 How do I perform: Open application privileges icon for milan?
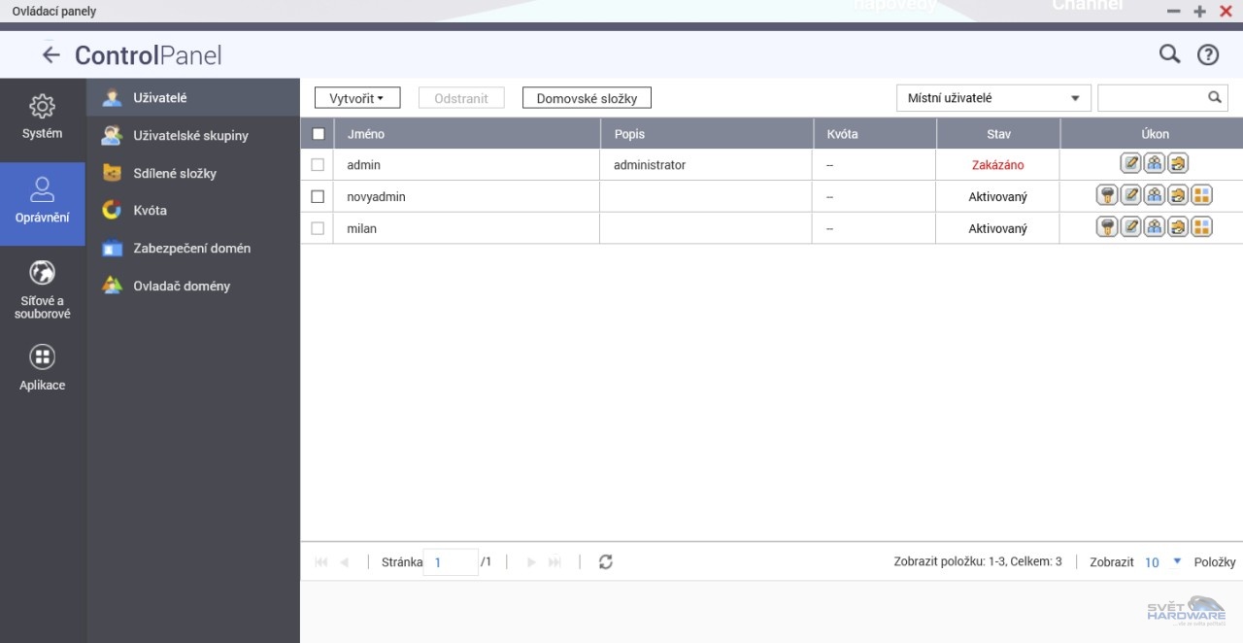1201,228
